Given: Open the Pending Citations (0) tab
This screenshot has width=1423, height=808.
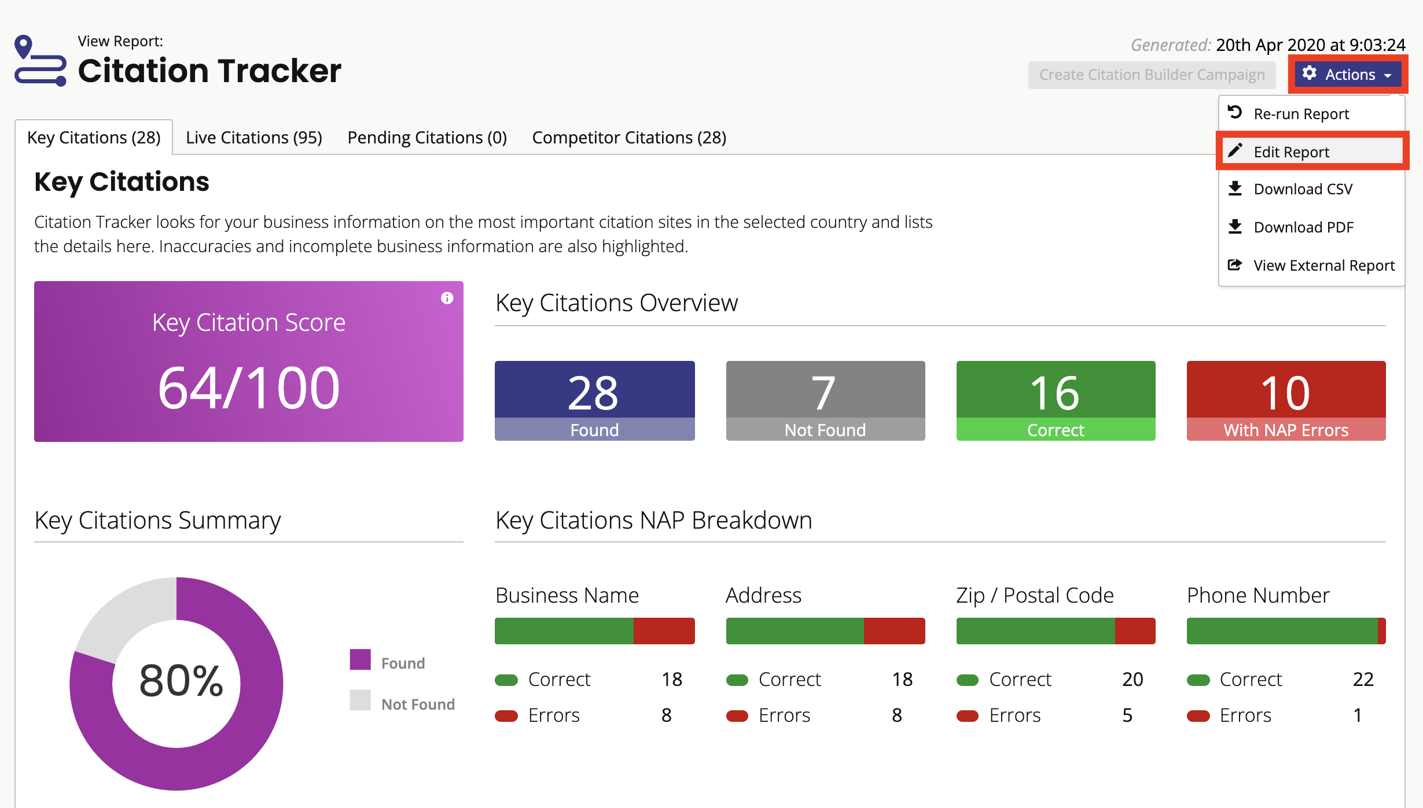Looking at the screenshot, I should [x=427, y=138].
